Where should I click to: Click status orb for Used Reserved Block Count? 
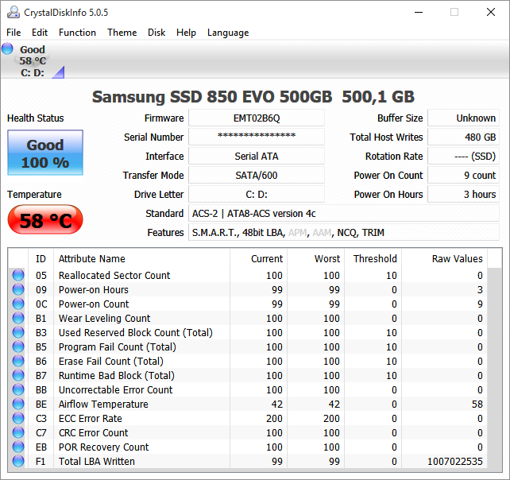[18, 333]
